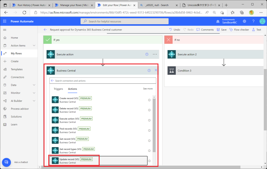Choose the Find records (V3) action
This screenshot has height=169, width=267.
coord(98,130)
